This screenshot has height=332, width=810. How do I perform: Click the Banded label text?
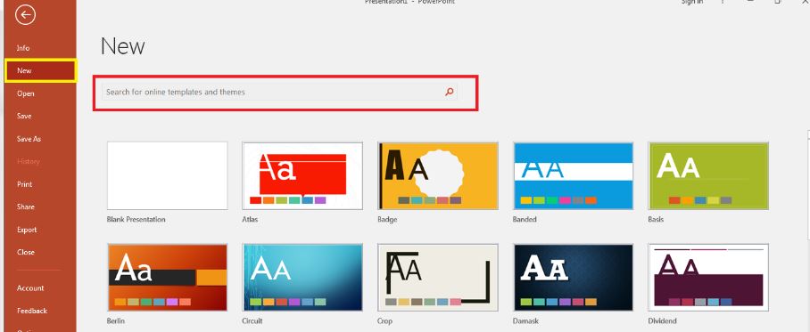point(525,220)
